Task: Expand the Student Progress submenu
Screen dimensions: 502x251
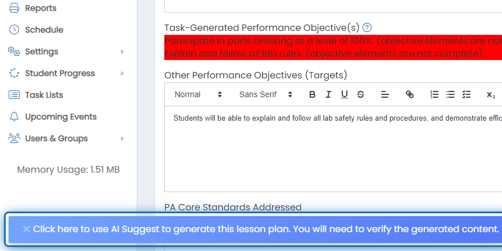Action: click(122, 73)
